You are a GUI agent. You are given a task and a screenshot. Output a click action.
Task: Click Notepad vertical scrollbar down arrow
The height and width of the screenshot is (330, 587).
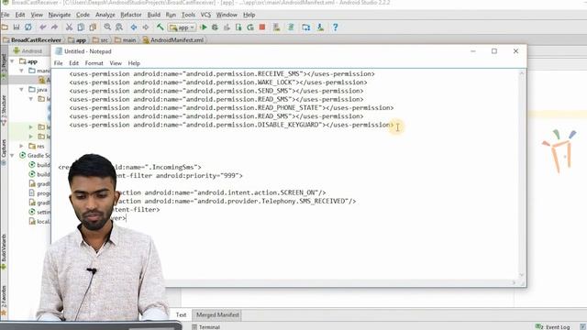(522, 275)
